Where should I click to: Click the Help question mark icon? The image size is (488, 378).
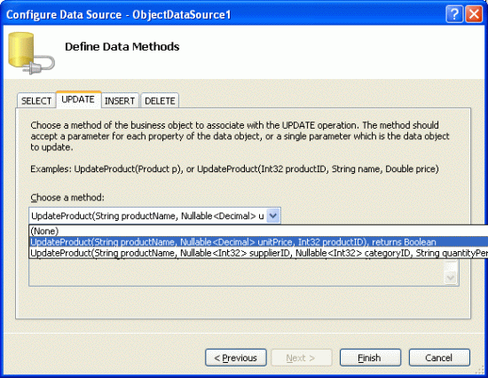tap(454, 14)
